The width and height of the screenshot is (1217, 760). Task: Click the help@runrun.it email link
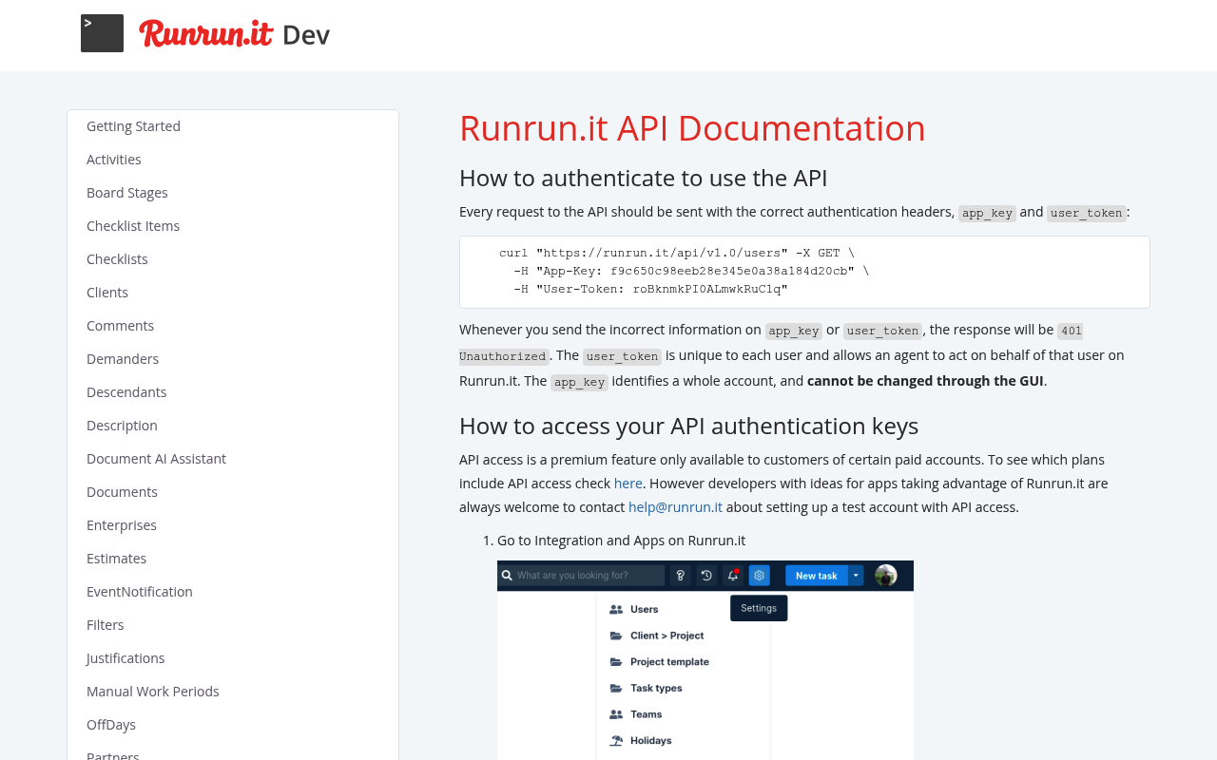(675, 507)
